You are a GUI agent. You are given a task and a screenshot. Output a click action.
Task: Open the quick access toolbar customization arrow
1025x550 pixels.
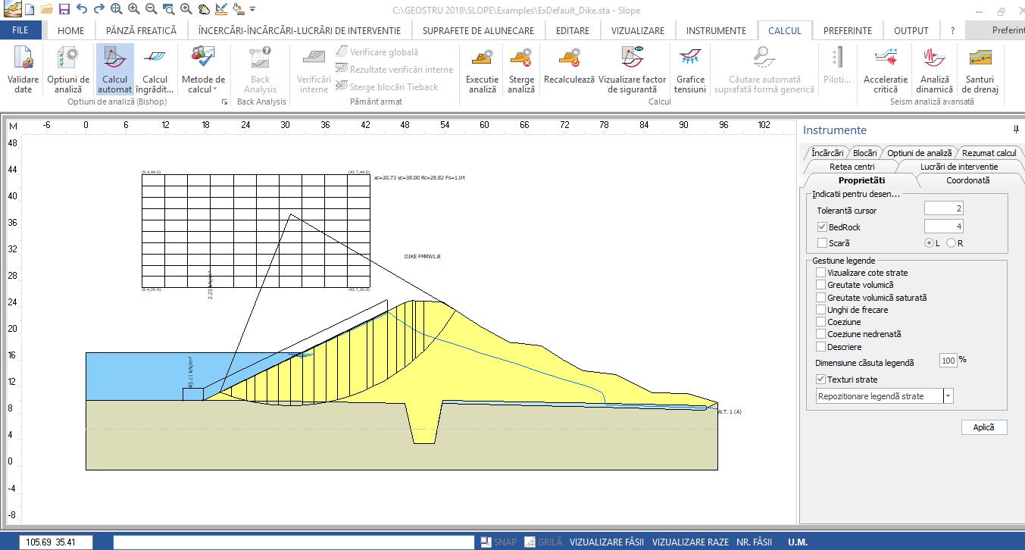(x=252, y=9)
